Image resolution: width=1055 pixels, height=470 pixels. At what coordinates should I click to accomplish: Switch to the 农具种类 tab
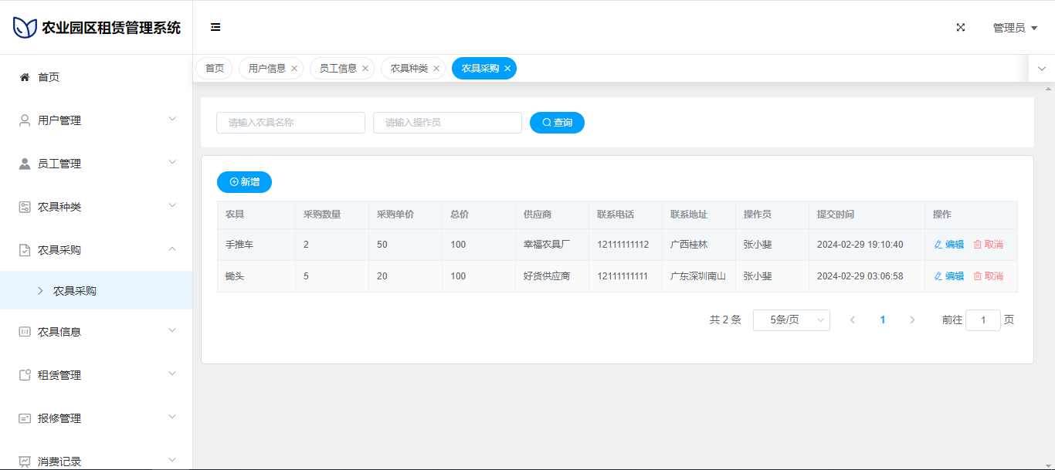[409, 69]
